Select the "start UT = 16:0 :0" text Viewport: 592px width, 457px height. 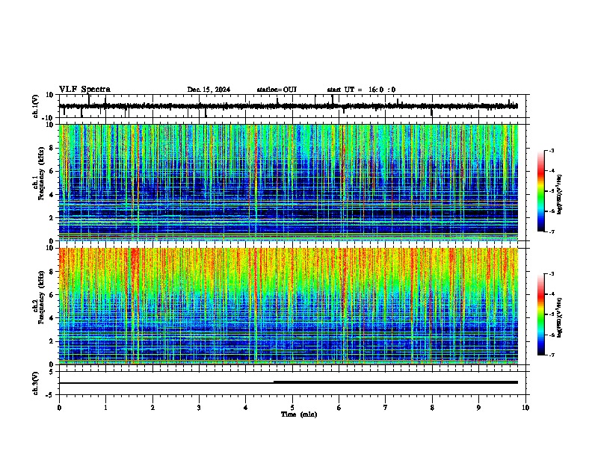tap(361, 90)
